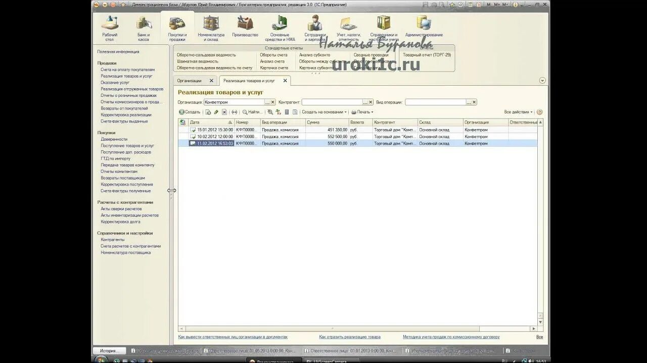Click the Найти search toolbar button
Image resolution: width=647 pixels, height=363 pixels.
(x=252, y=112)
